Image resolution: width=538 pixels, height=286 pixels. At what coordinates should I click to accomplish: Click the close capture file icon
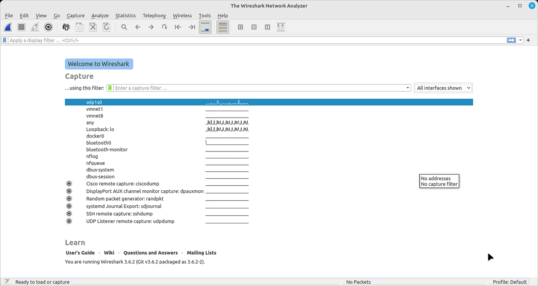[x=93, y=27]
